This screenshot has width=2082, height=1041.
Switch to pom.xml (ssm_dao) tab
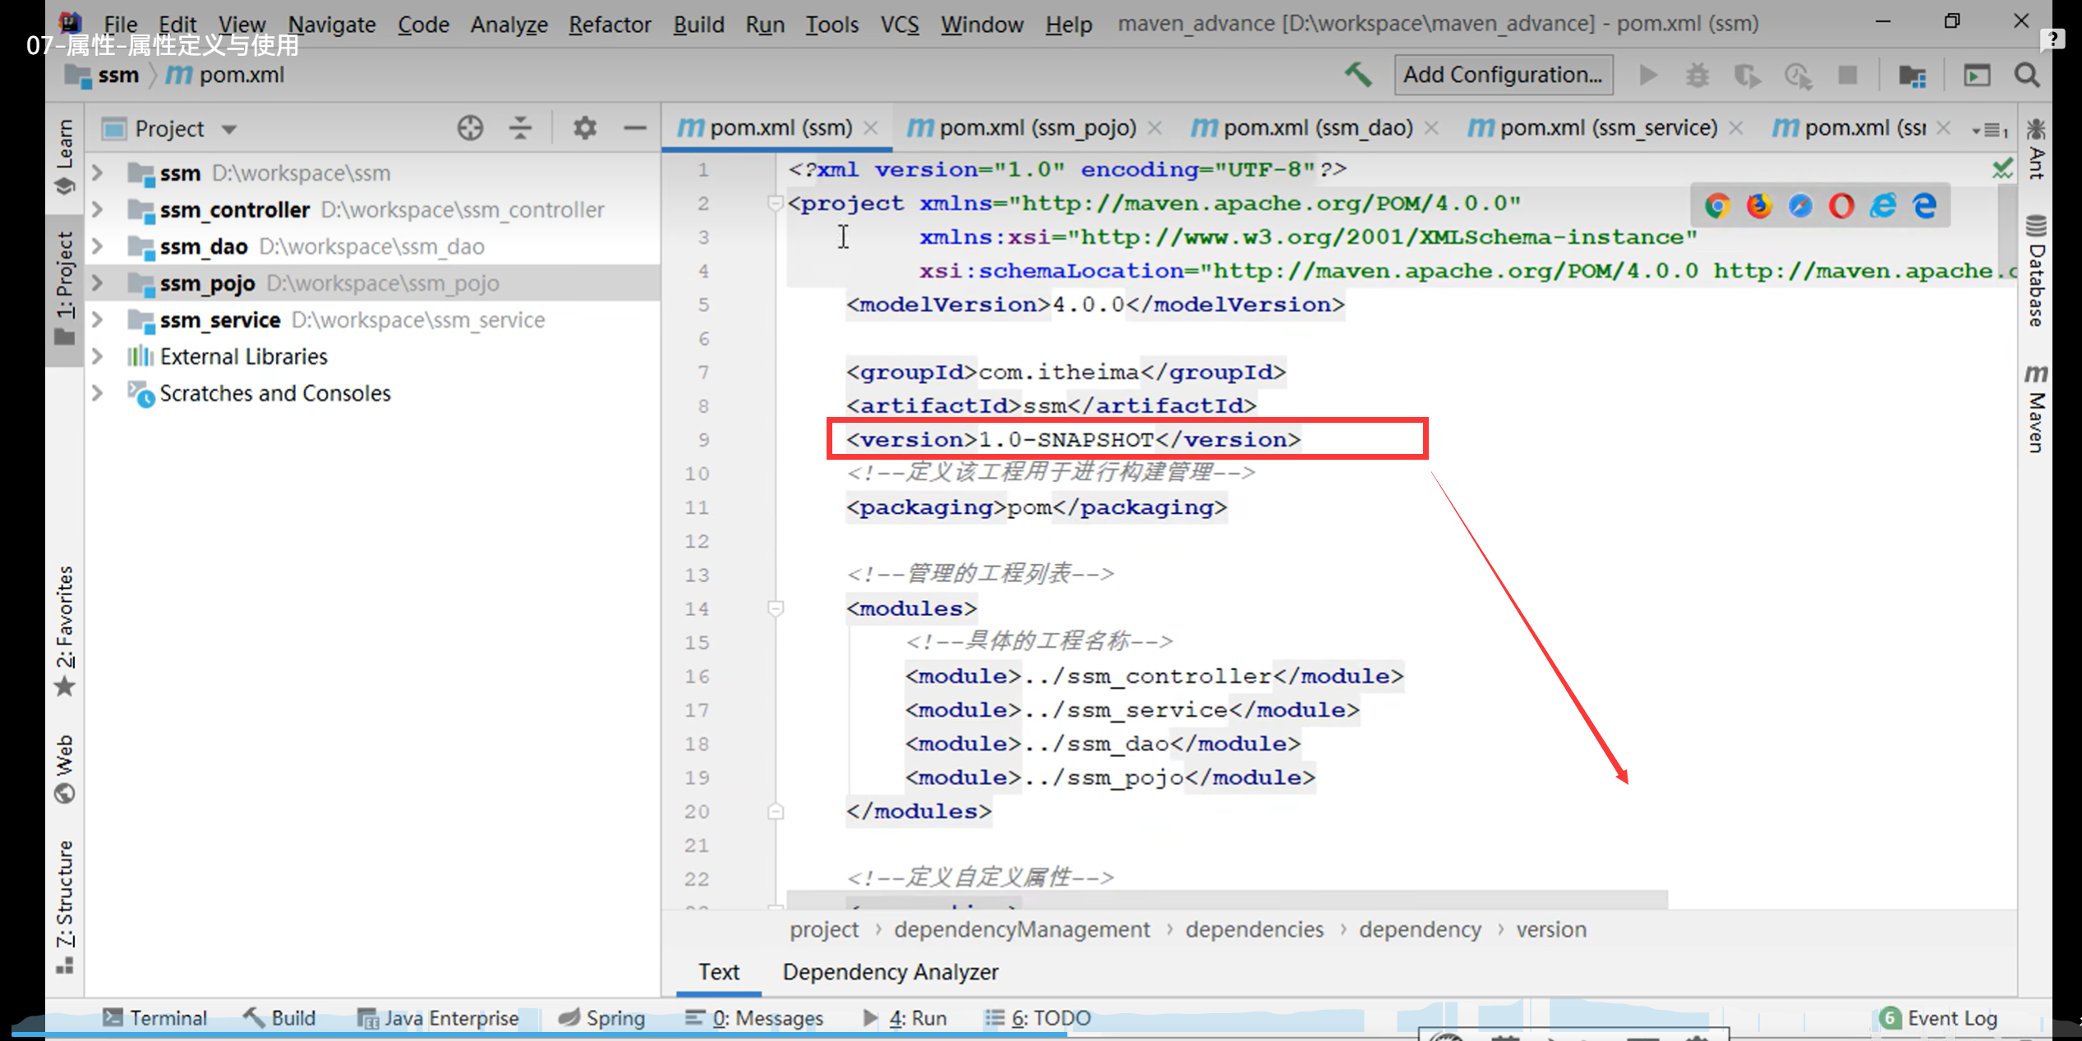click(x=1316, y=128)
